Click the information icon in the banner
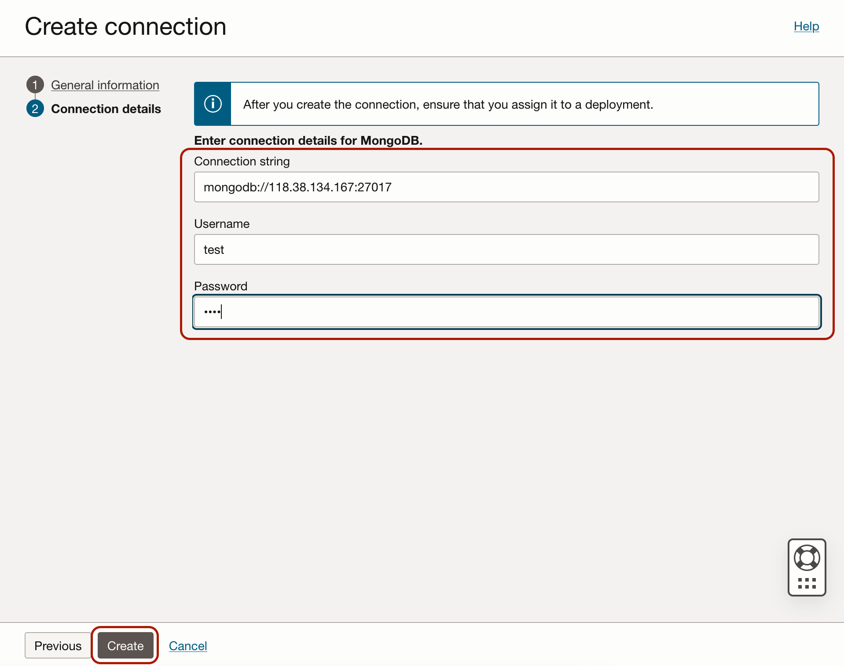This screenshot has height=666, width=844. 213,103
